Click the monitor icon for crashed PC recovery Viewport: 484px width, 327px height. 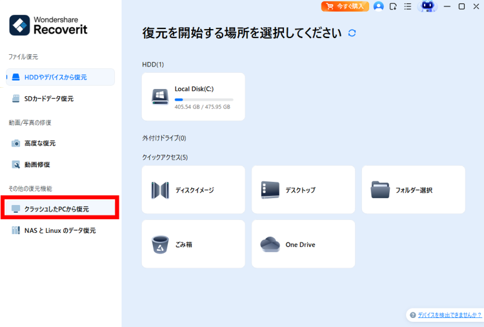15,209
